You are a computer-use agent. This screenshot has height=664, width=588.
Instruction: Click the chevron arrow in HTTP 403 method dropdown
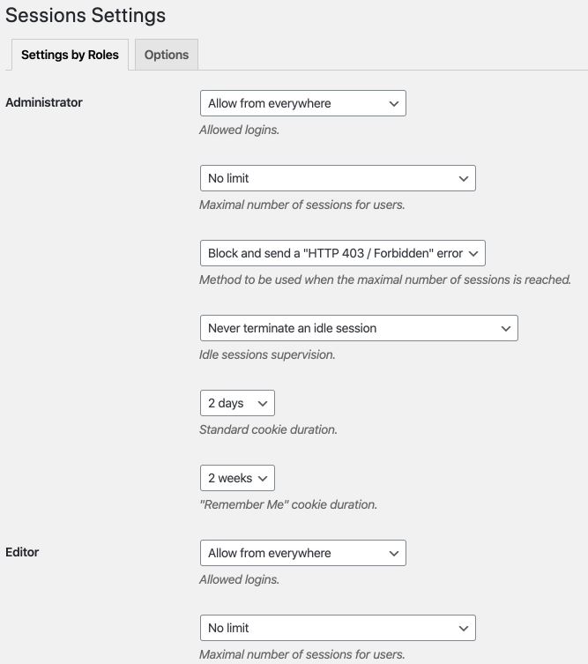coord(473,254)
